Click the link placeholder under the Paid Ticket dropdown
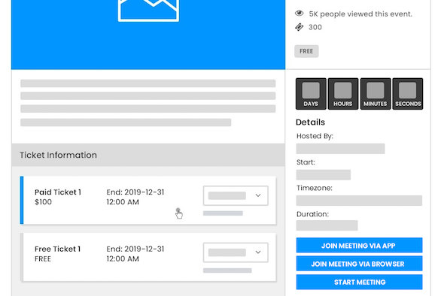This screenshot has height=296, width=444. [223, 213]
